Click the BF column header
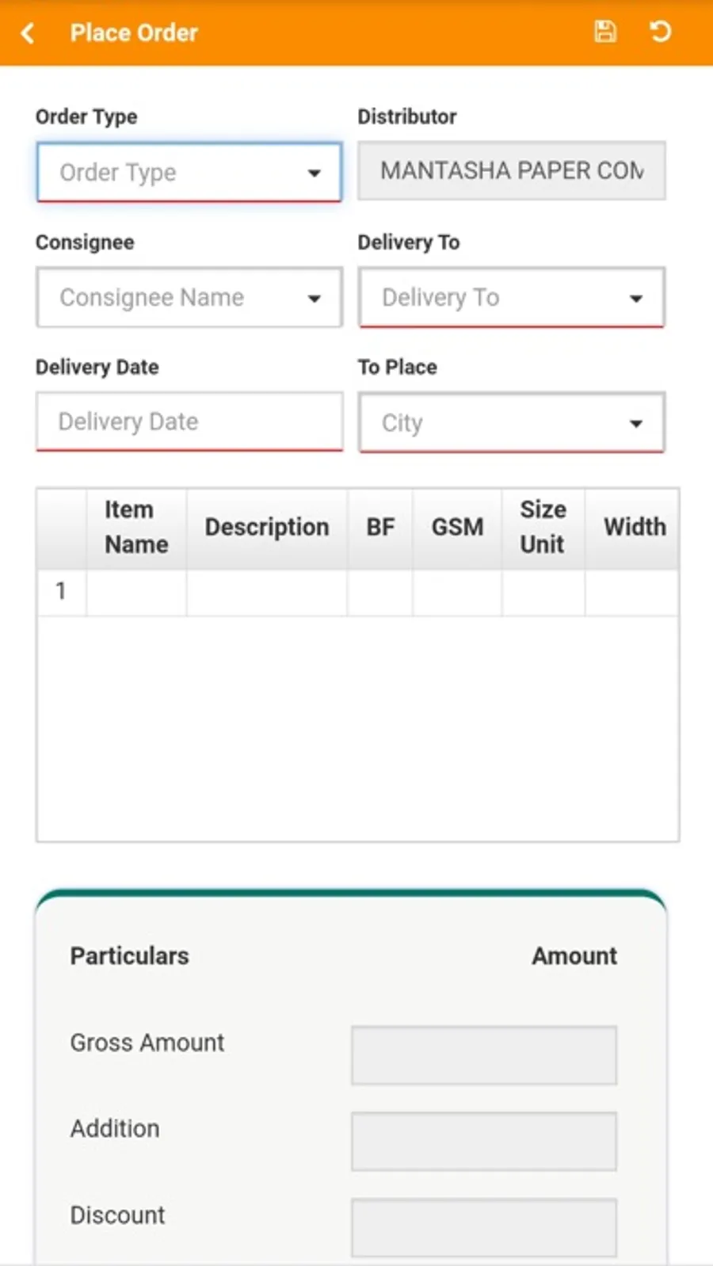This screenshot has width=713, height=1266. 380,528
